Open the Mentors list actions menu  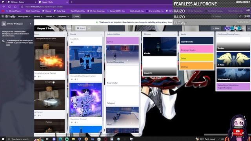point(175,34)
